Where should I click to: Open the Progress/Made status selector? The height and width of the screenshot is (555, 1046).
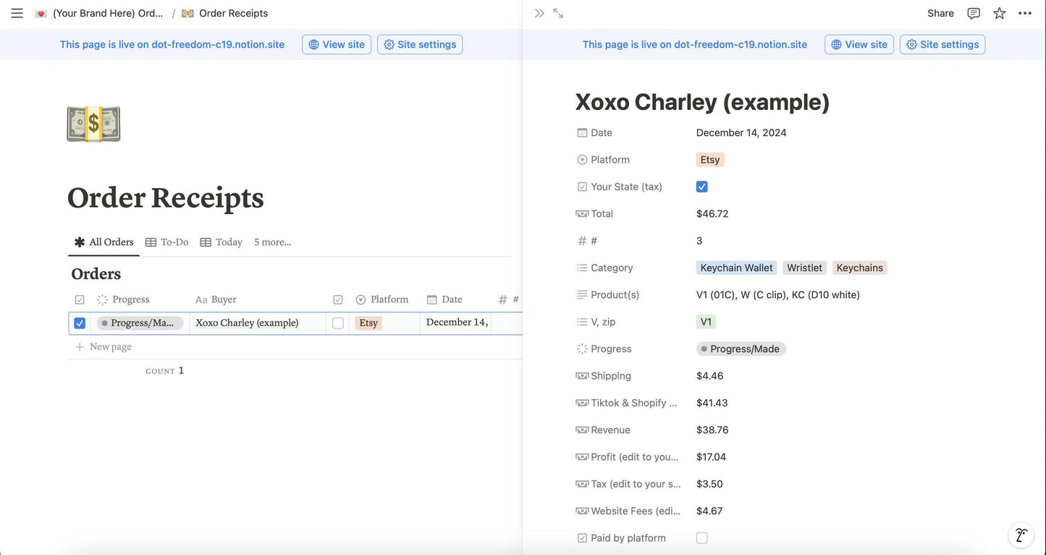point(741,348)
